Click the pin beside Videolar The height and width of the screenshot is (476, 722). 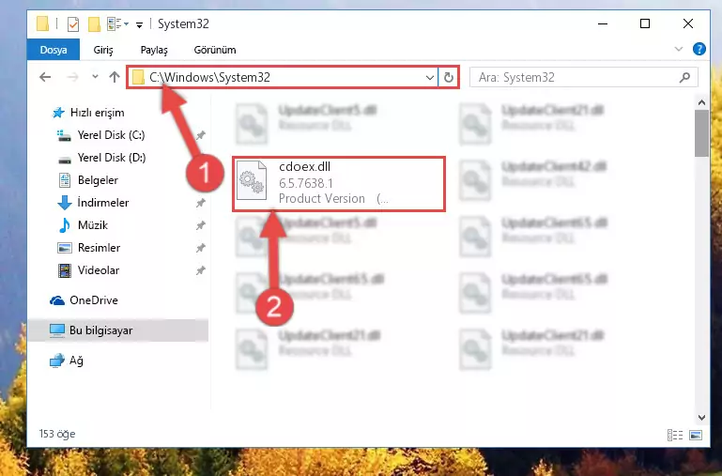[201, 270]
